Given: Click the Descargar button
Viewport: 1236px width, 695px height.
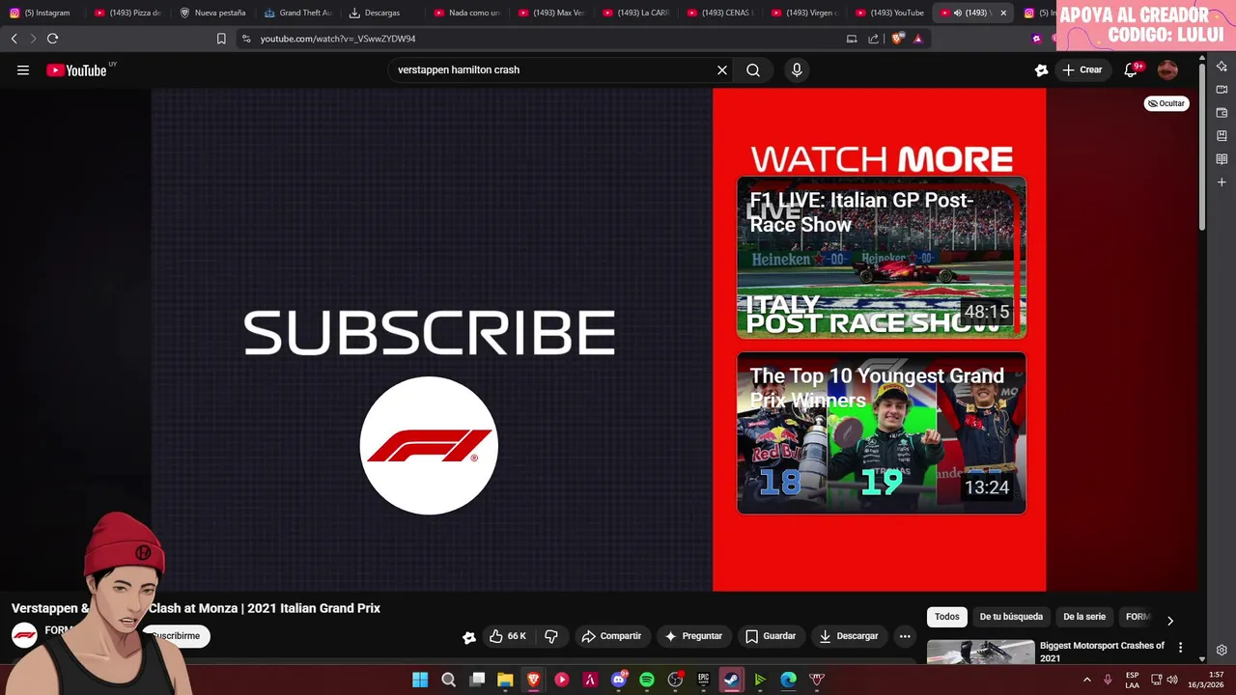Looking at the screenshot, I should tap(848, 636).
